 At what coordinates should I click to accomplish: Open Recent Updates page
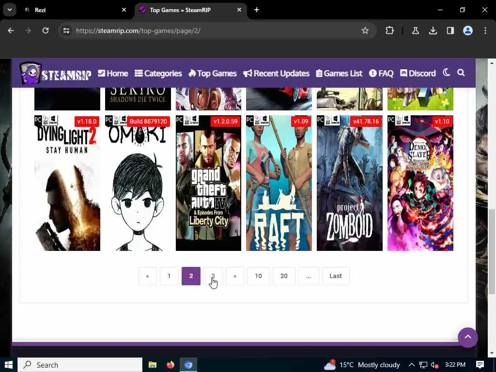point(276,74)
